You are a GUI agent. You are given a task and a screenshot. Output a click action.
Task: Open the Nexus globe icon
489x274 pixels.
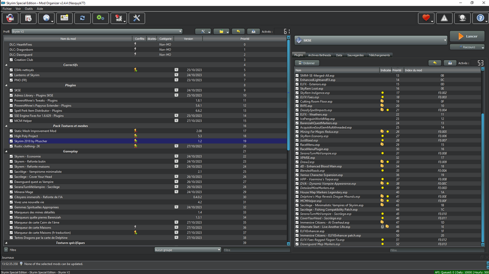pos(46,19)
